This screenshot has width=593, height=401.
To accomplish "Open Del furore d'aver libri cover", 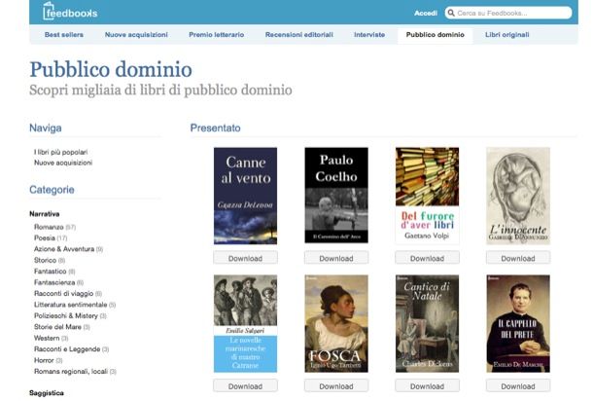I will point(428,196).
